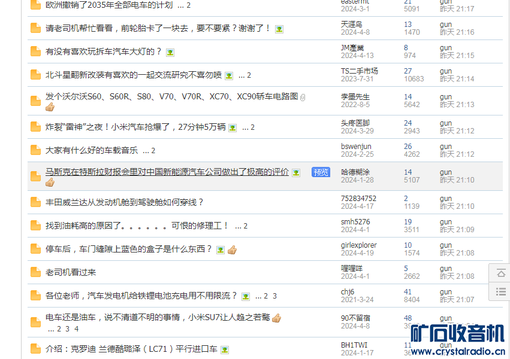Click folder icon beside 停车后，车门缝隙 thread
Image resolution: width=510 pixels, height=359 pixels.
[35, 249]
